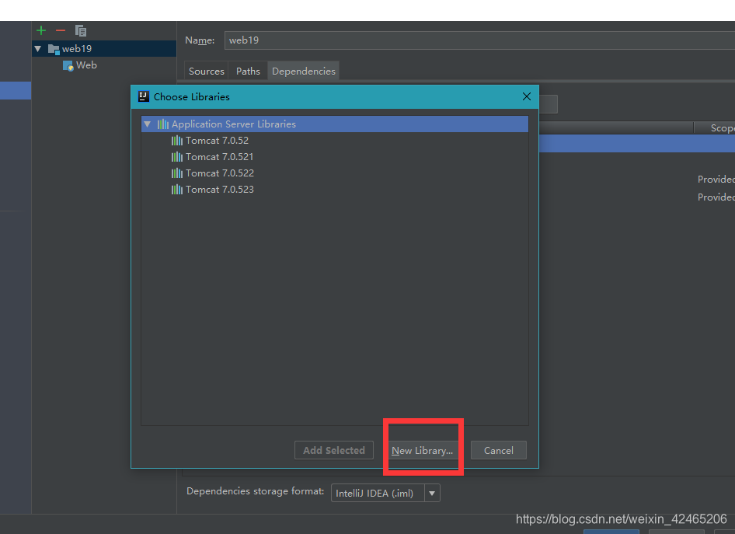Click library icon next to Tomcat 7.0.521

point(176,157)
